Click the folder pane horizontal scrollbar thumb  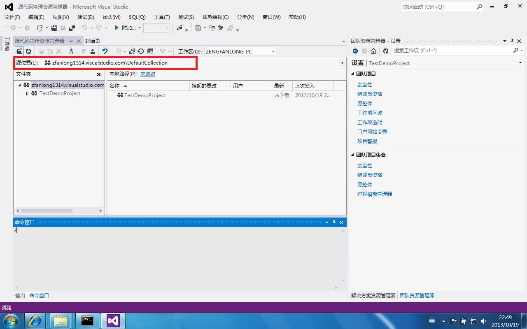coord(47,211)
